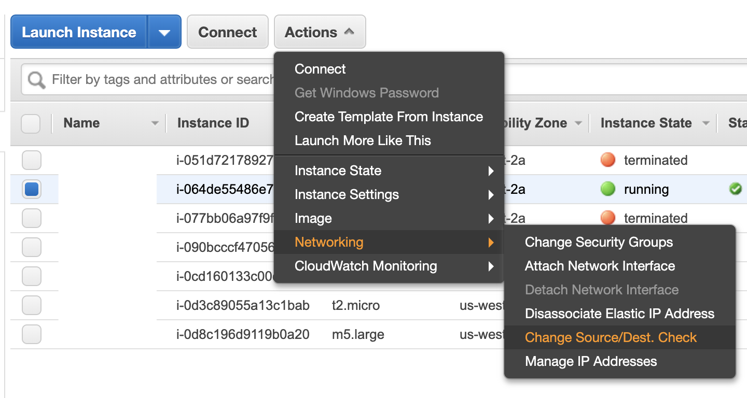
Task: Select the m5.large instance checkbox
Action: click(32, 335)
